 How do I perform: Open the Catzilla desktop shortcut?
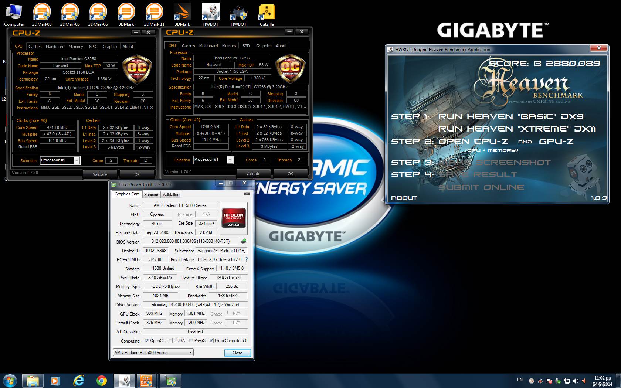(x=267, y=15)
